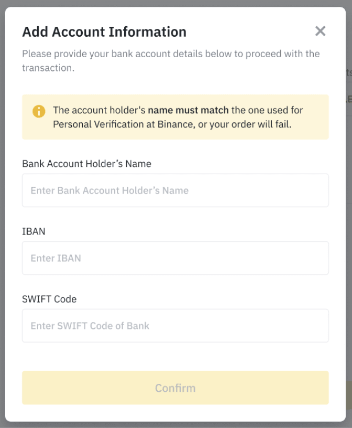Click the "Bank Account Holder's Name" label
The image size is (352, 428).
[86, 164]
